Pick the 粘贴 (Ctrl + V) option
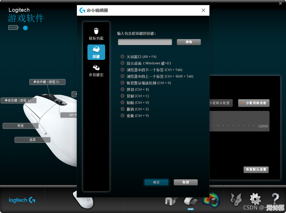Viewport: 286px width, 213px height. coord(122,103)
